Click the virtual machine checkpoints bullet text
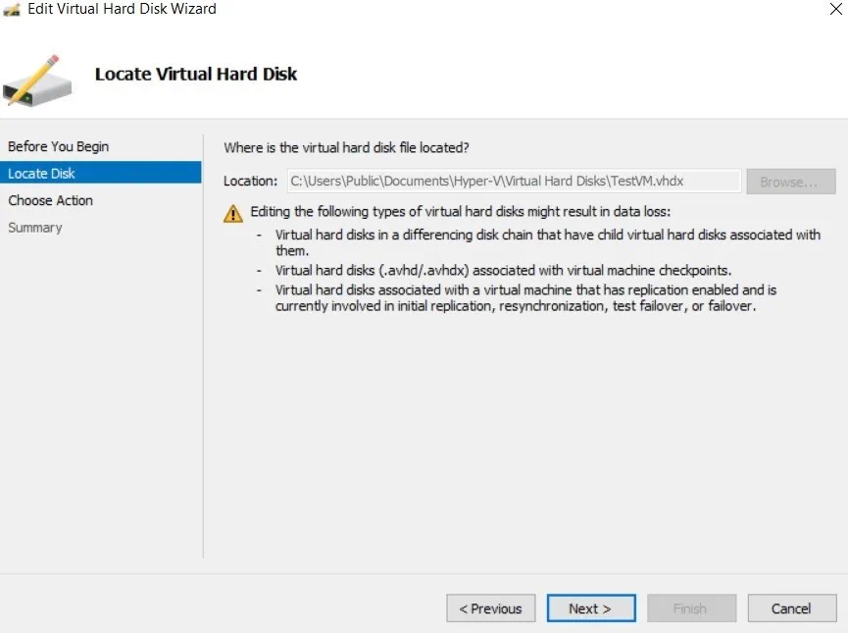This screenshot has width=848, height=633. coord(503,270)
